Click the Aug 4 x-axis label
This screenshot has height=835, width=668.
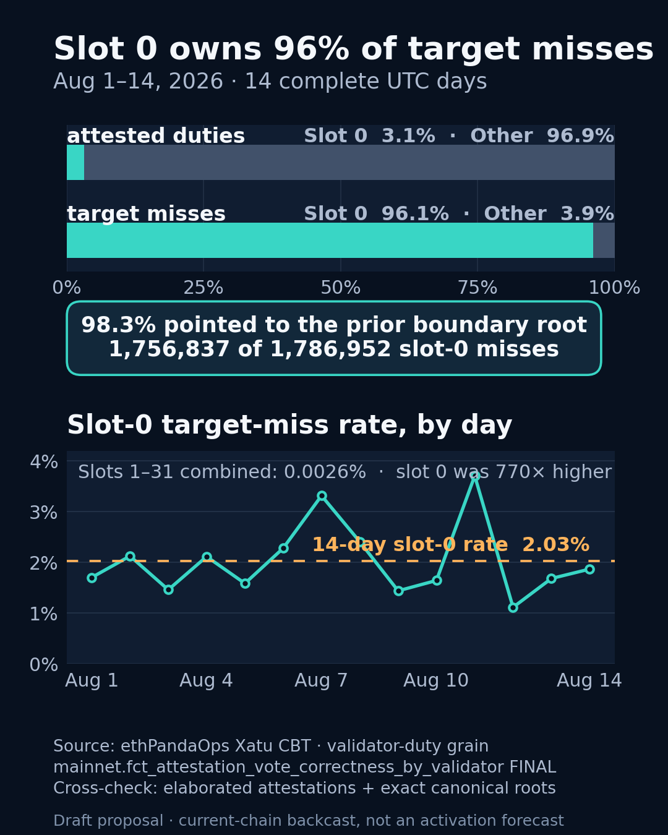pyautogui.click(x=206, y=680)
